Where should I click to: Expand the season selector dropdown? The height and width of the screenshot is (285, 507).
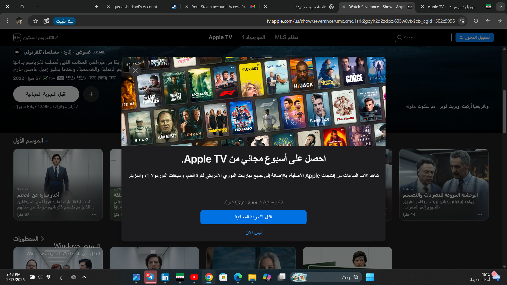30,141
